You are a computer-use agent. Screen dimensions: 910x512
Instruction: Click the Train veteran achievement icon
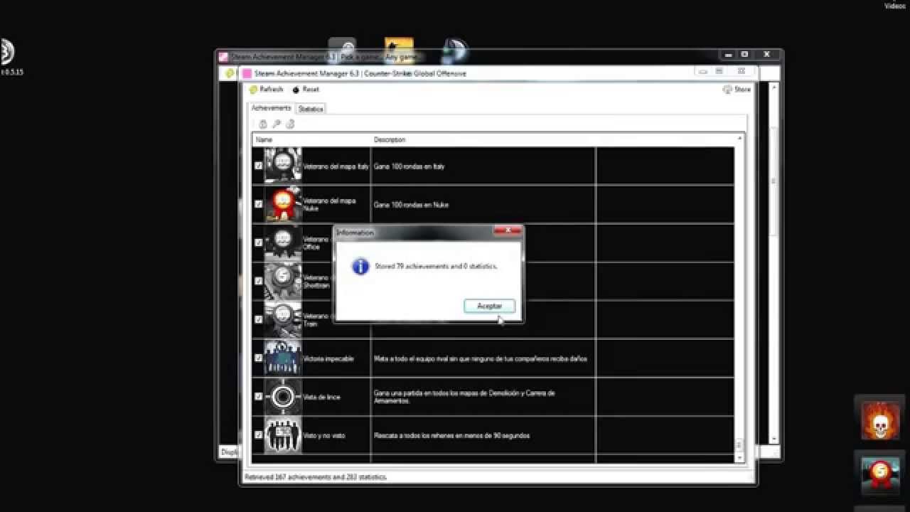click(283, 319)
